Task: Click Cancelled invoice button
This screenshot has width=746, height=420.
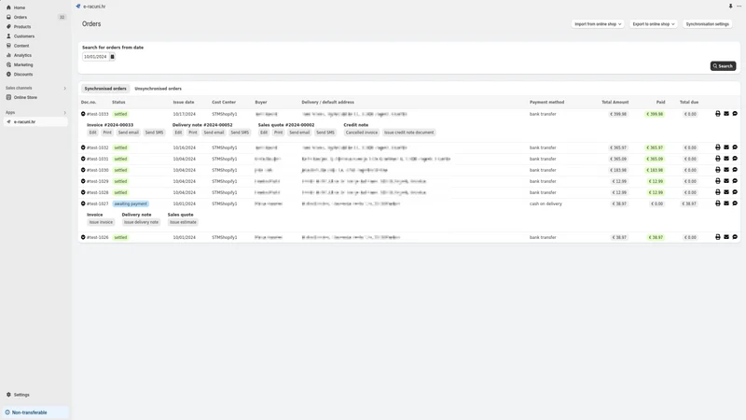Action: click(362, 133)
